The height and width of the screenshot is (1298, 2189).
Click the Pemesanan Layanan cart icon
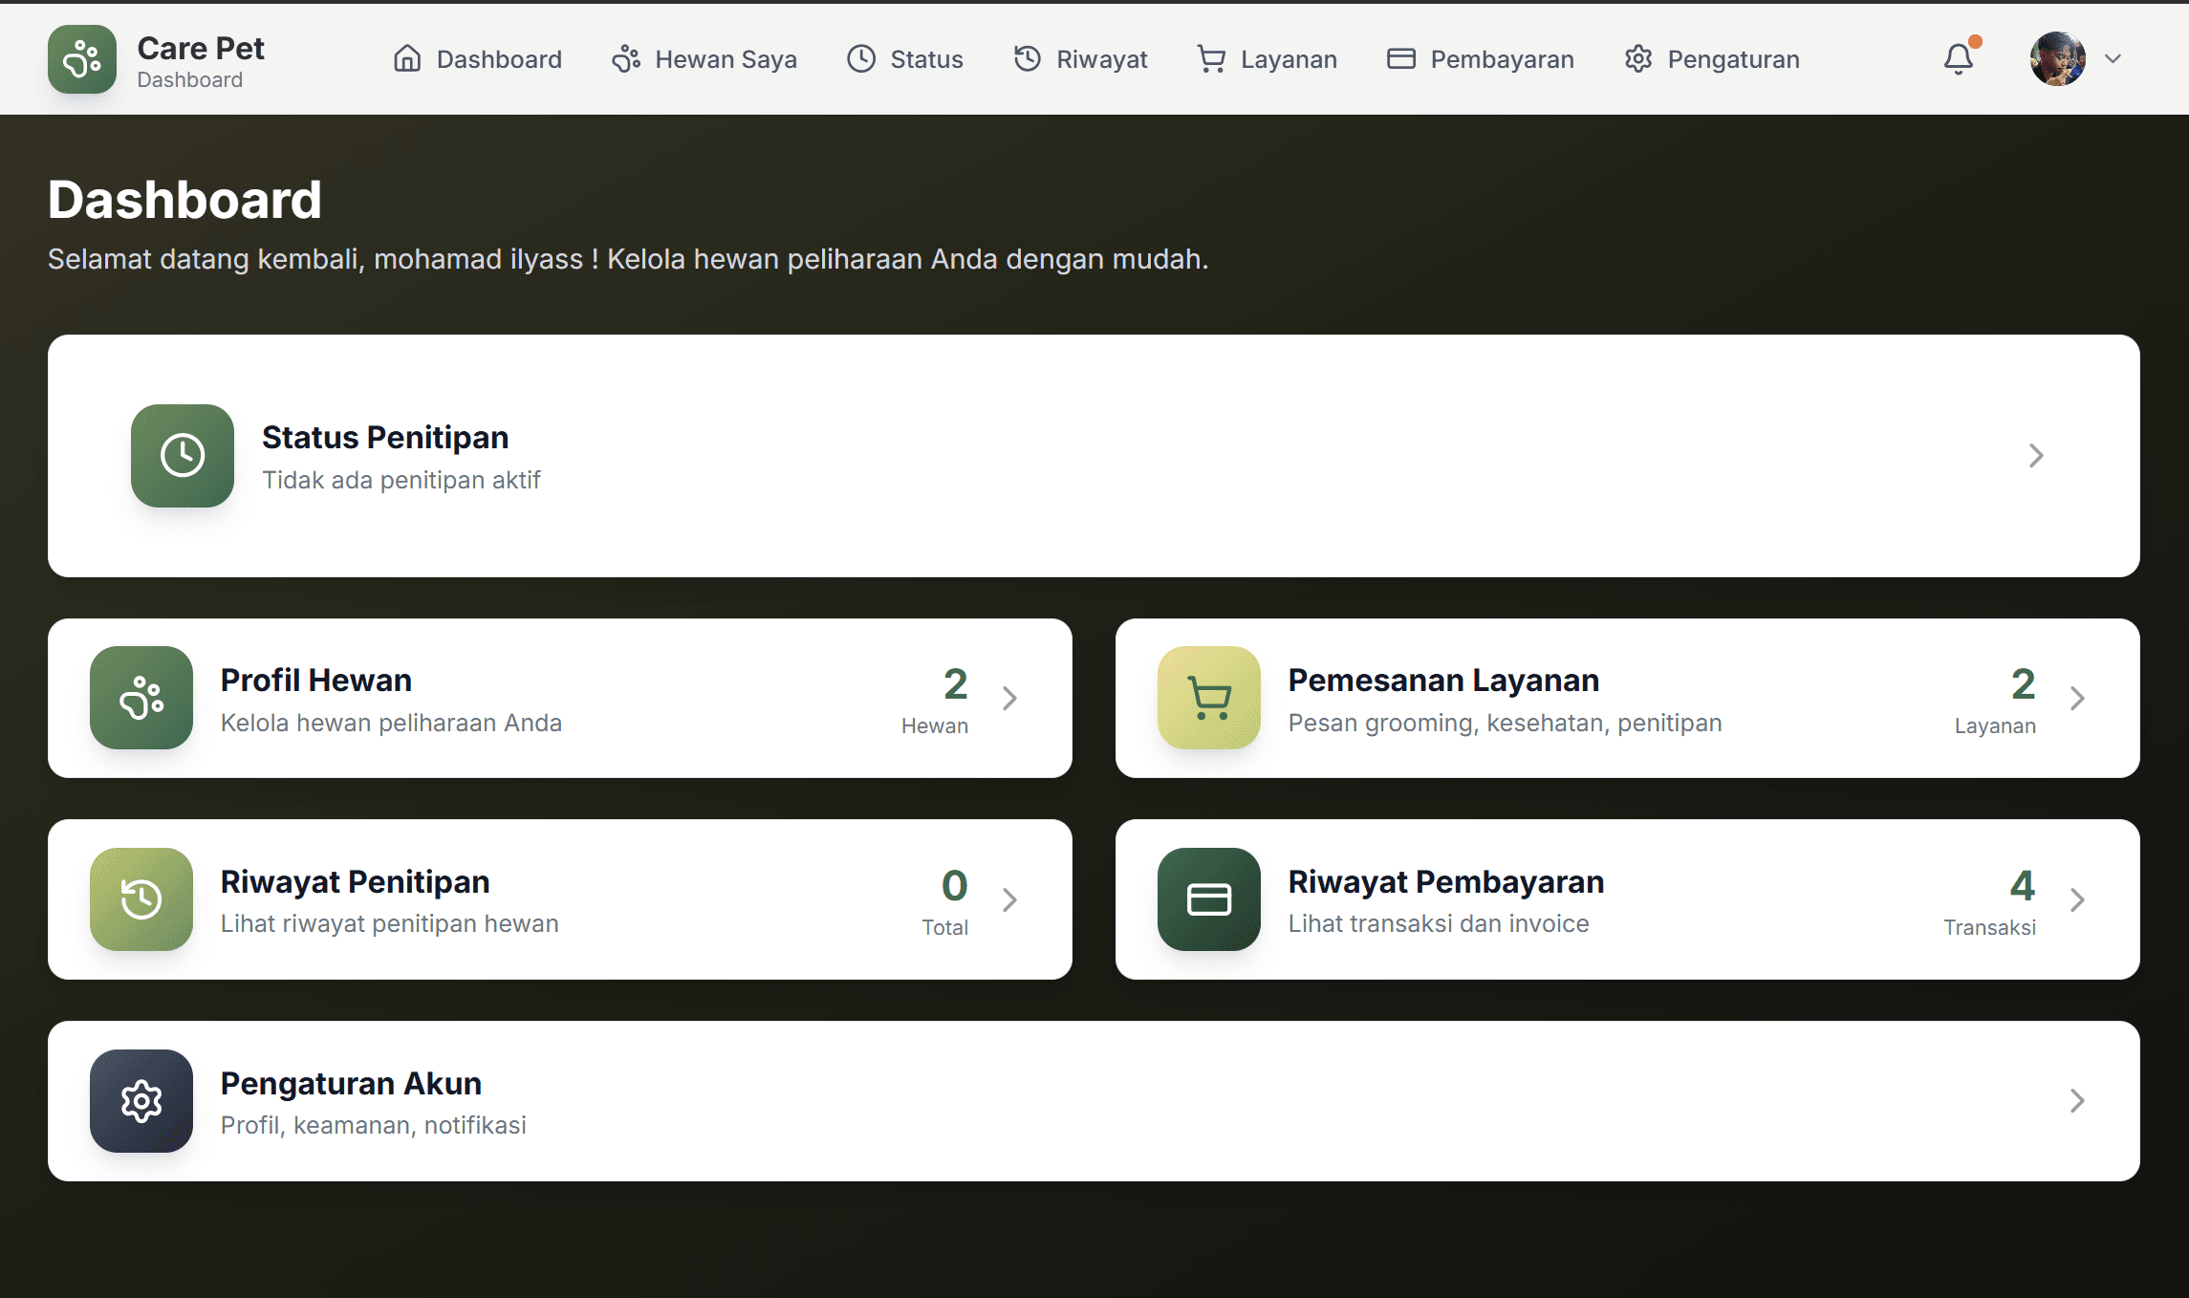[x=1209, y=698]
